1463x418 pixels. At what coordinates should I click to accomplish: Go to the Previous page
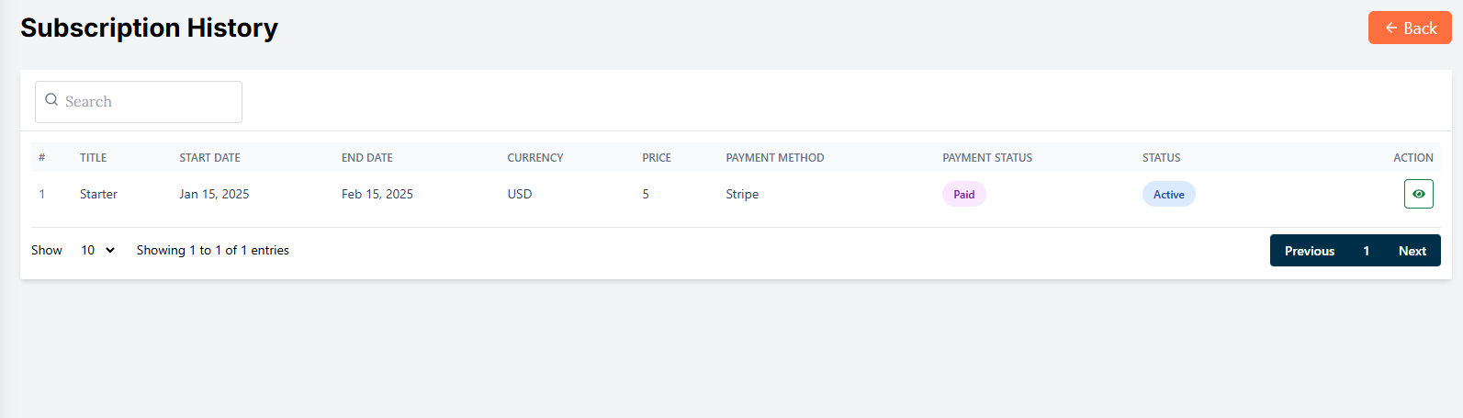pos(1309,251)
